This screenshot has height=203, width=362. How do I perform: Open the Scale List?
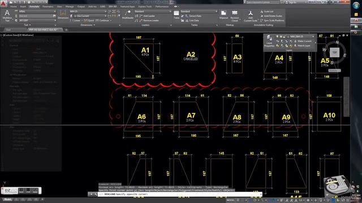click(266, 11)
